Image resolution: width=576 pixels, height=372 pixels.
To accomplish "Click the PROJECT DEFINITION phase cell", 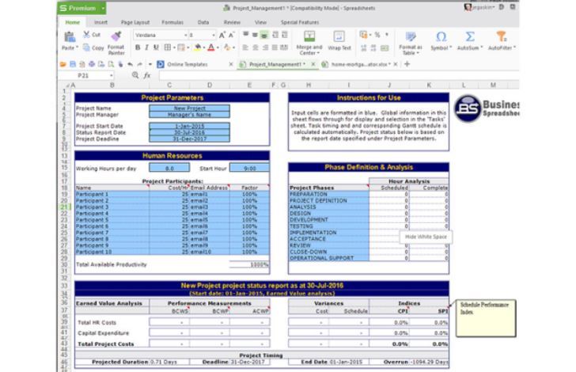I will [329, 201].
